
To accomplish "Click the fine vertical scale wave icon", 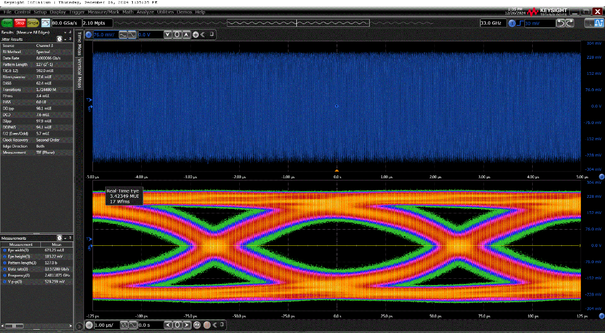I will [x=132, y=35].
